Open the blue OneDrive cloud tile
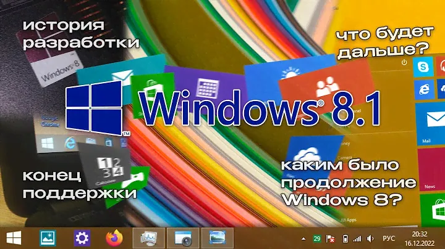The image size is (445, 249). point(304,157)
